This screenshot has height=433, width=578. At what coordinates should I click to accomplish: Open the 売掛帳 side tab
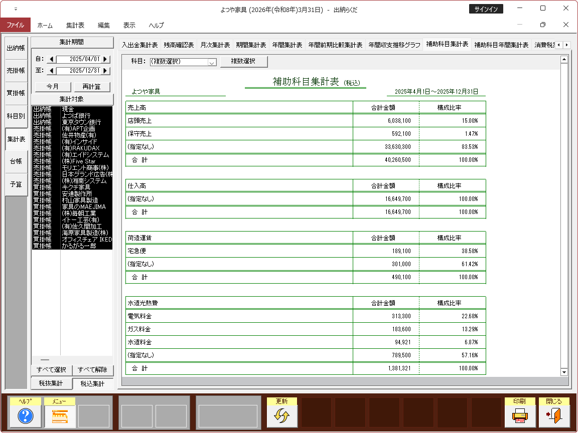(16, 71)
